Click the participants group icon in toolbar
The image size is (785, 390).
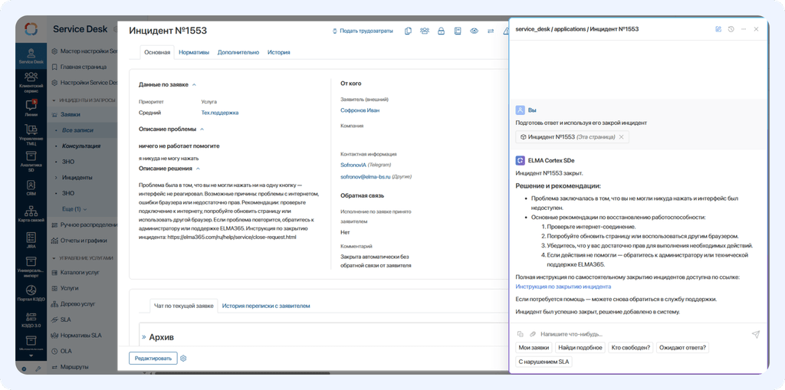click(x=425, y=31)
